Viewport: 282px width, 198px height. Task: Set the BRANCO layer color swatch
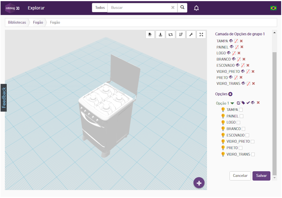point(239,59)
